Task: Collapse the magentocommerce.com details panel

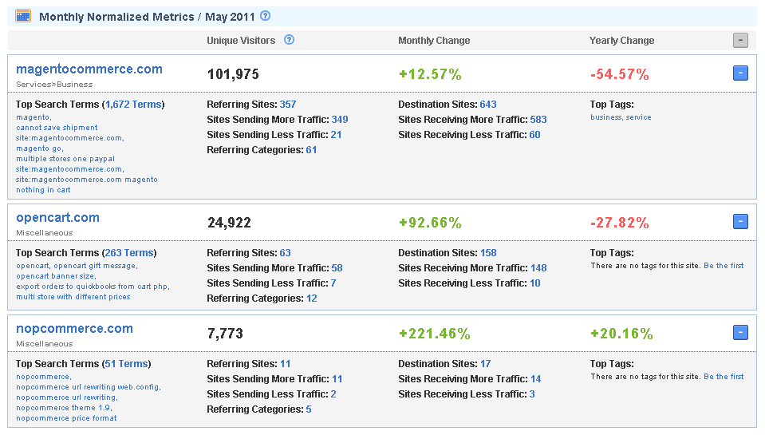Action: click(740, 73)
